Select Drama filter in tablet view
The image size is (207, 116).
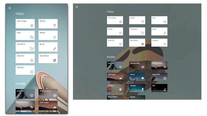(x=137, y=77)
